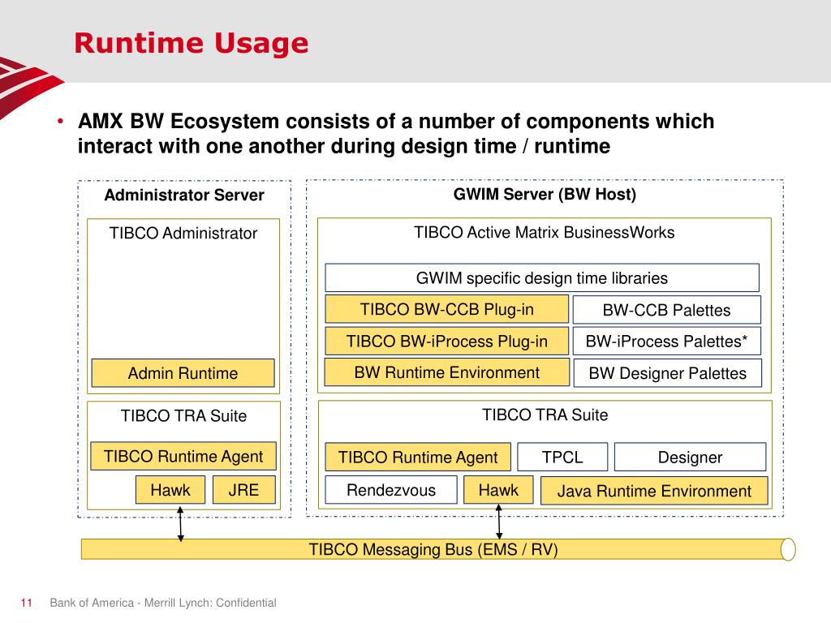The width and height of the screenshot is (831, 623).
Task: Click the "Runtime Usage" slide title
Action: pos(191,44)
